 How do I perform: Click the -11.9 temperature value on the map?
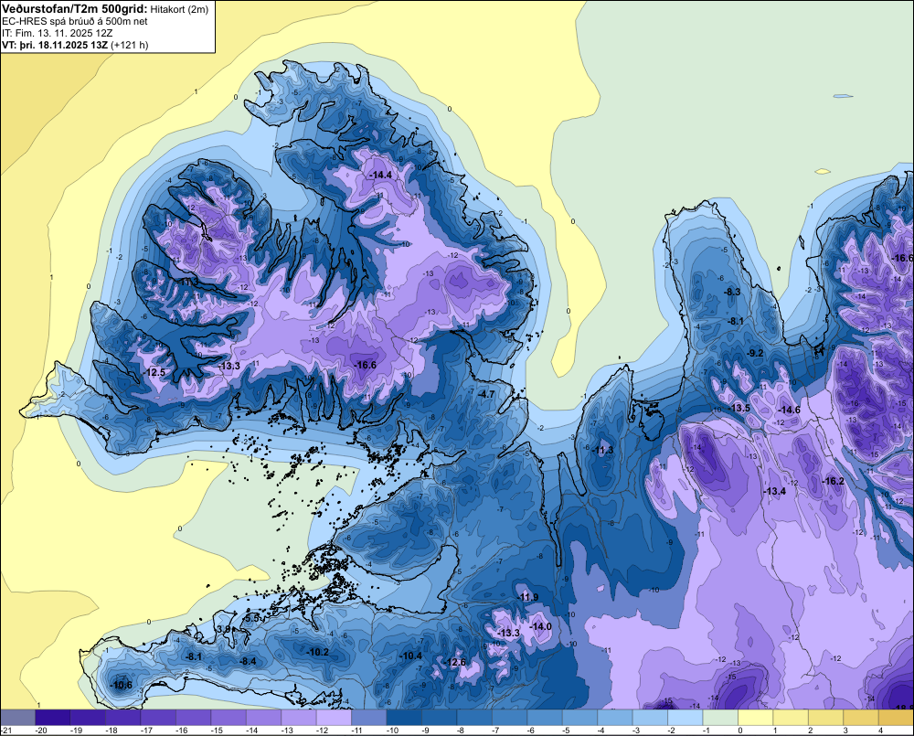pos(527,597)
